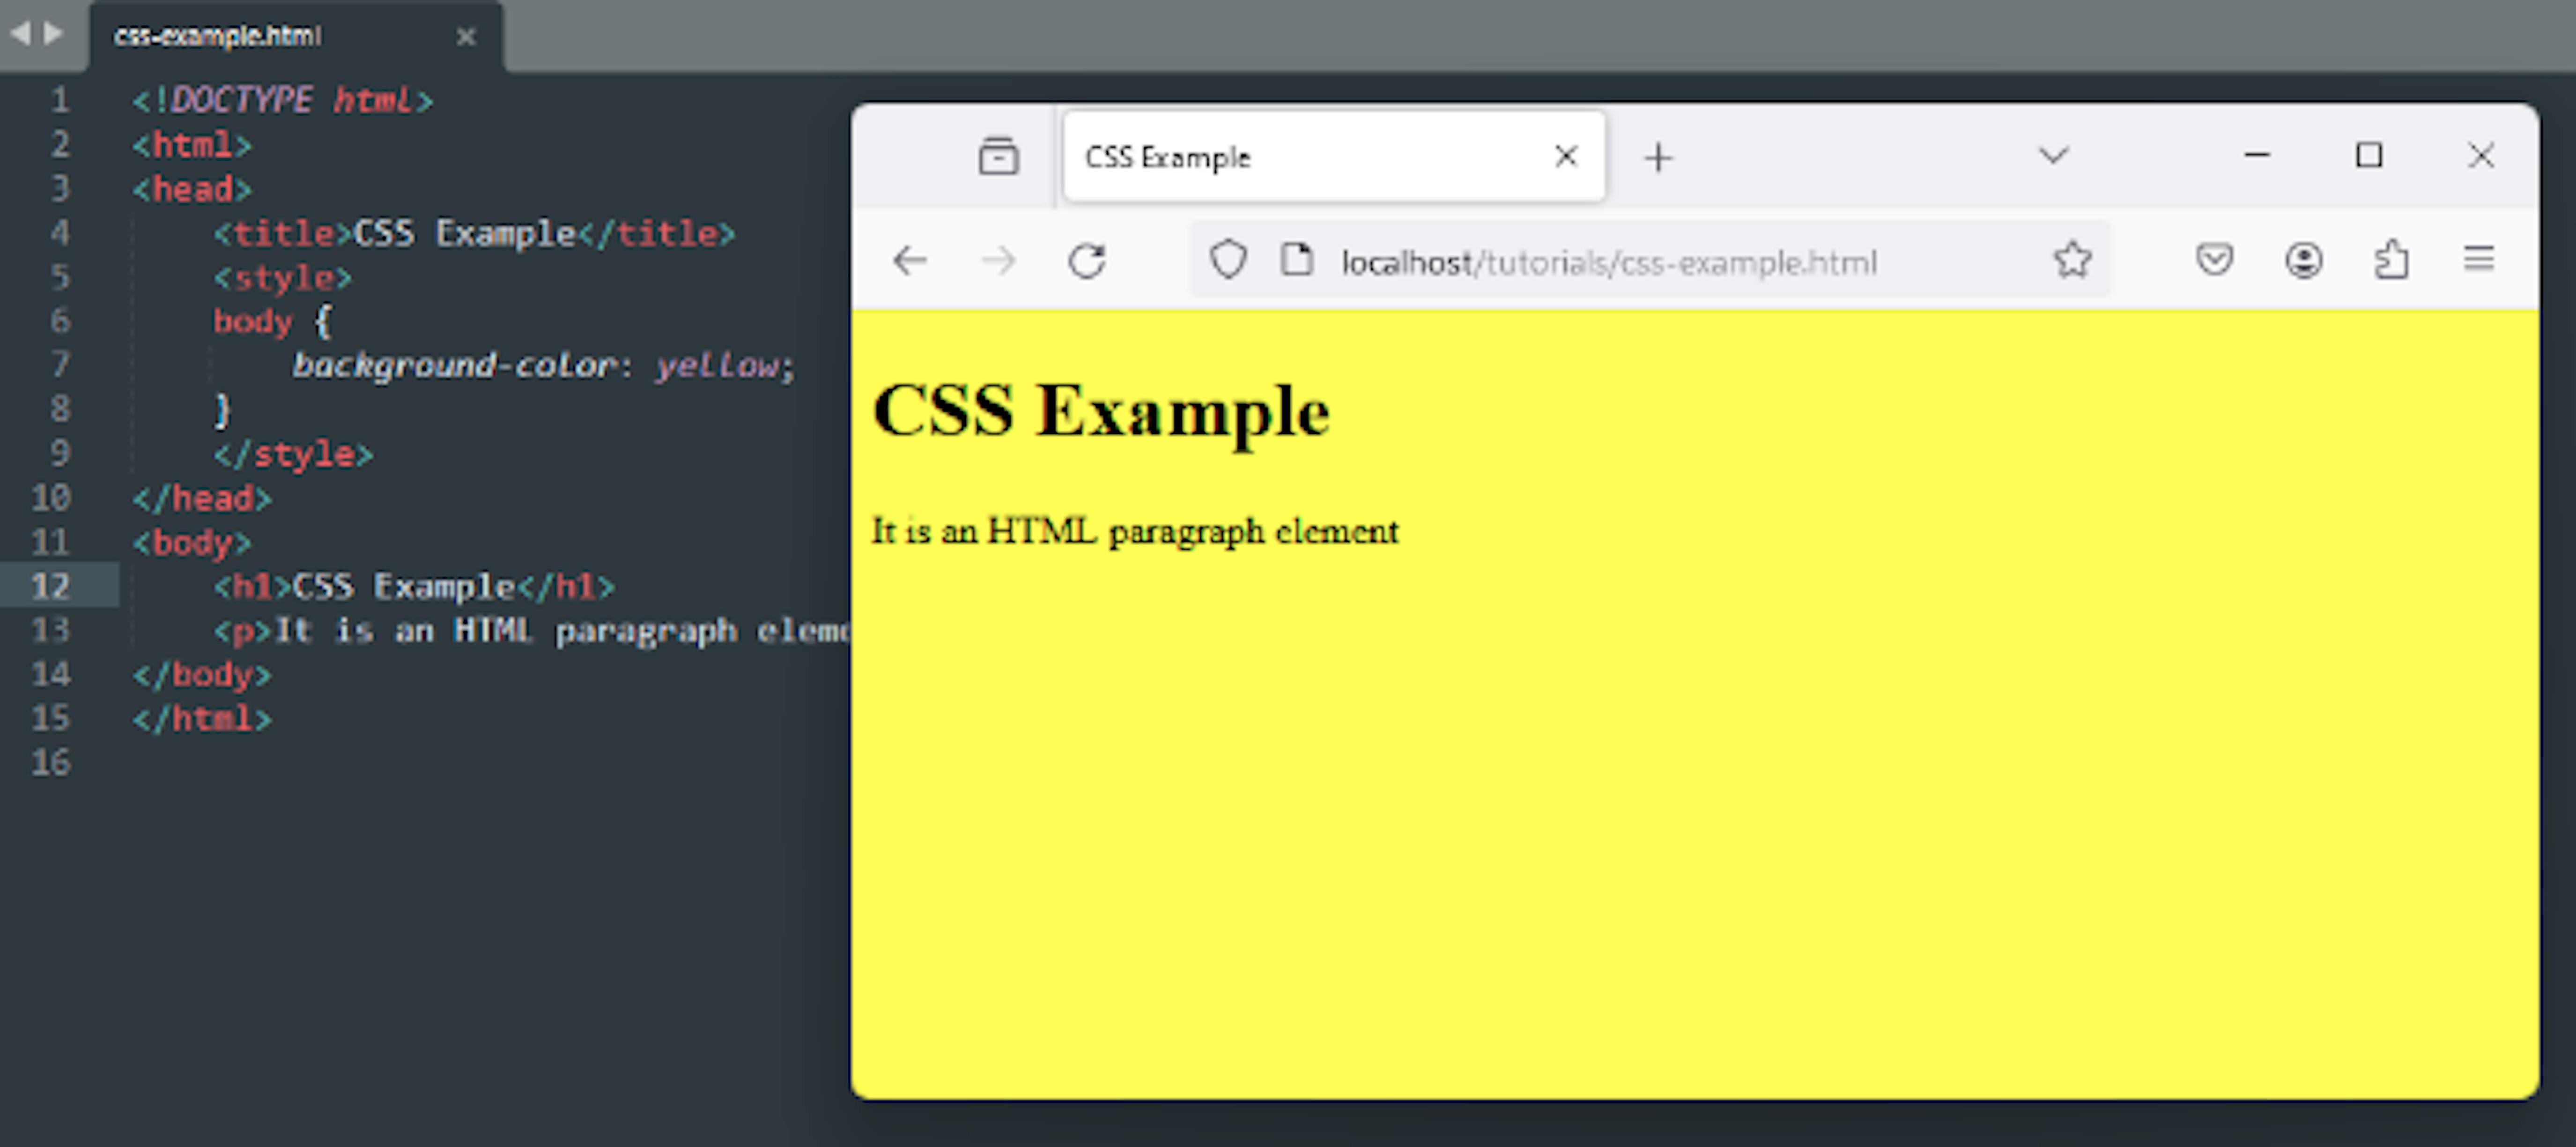
Task: Open a new browser tab
Action: (1659, 156)
